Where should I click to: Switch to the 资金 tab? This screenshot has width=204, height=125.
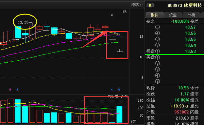(173, 15)
